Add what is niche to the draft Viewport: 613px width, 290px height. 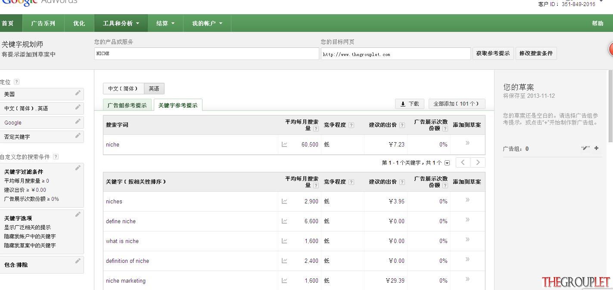467,240
